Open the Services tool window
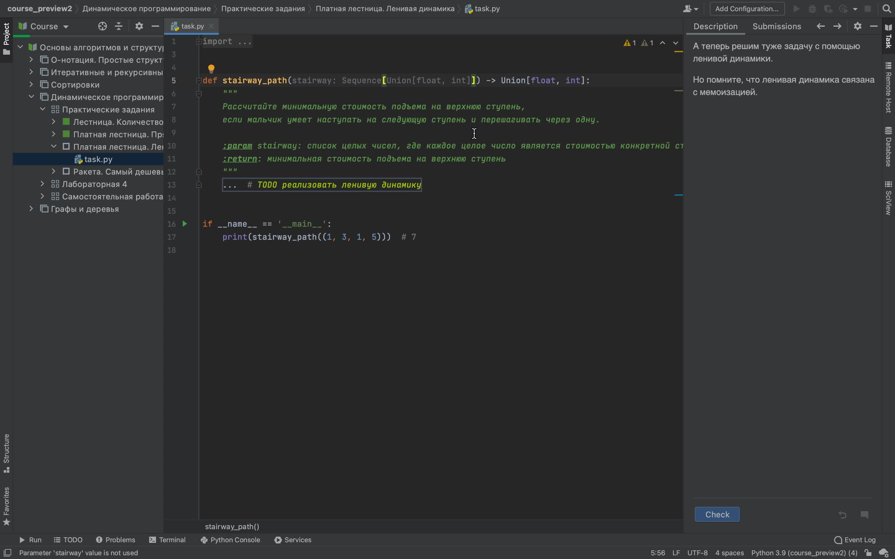 (x=293, y=540)
